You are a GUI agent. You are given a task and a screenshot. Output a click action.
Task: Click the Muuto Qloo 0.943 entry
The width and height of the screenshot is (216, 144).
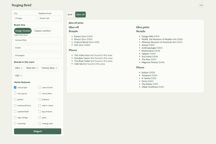[83, 39]
